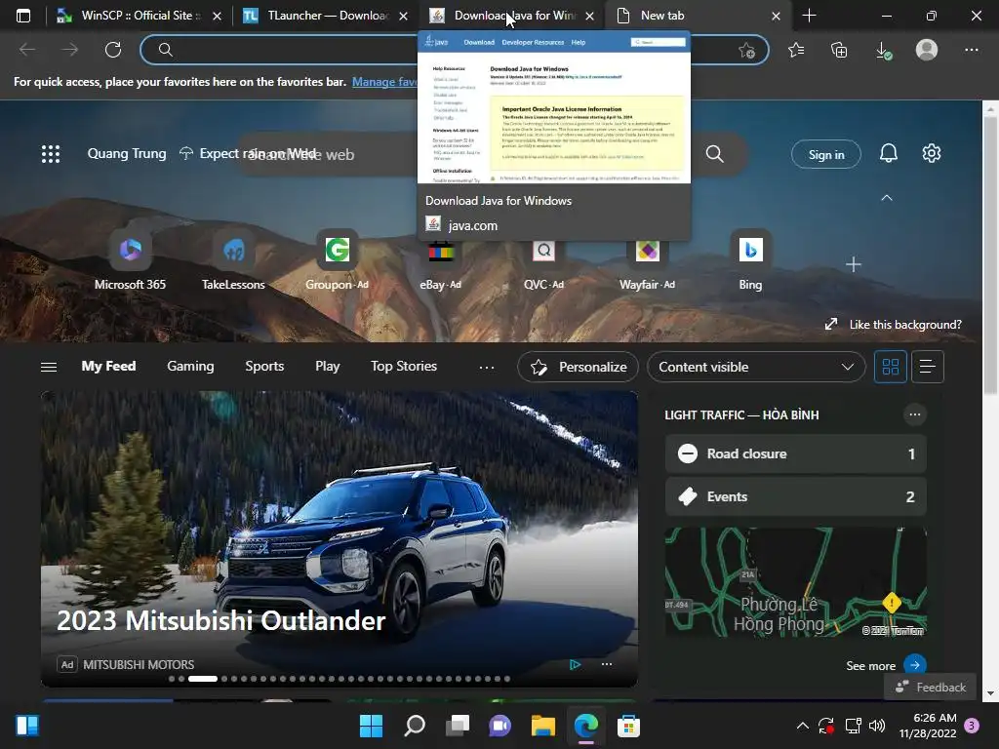Open the Groupon quick link

(337, 259)
